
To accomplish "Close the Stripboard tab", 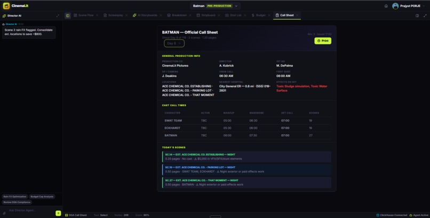I will [219, 15].
